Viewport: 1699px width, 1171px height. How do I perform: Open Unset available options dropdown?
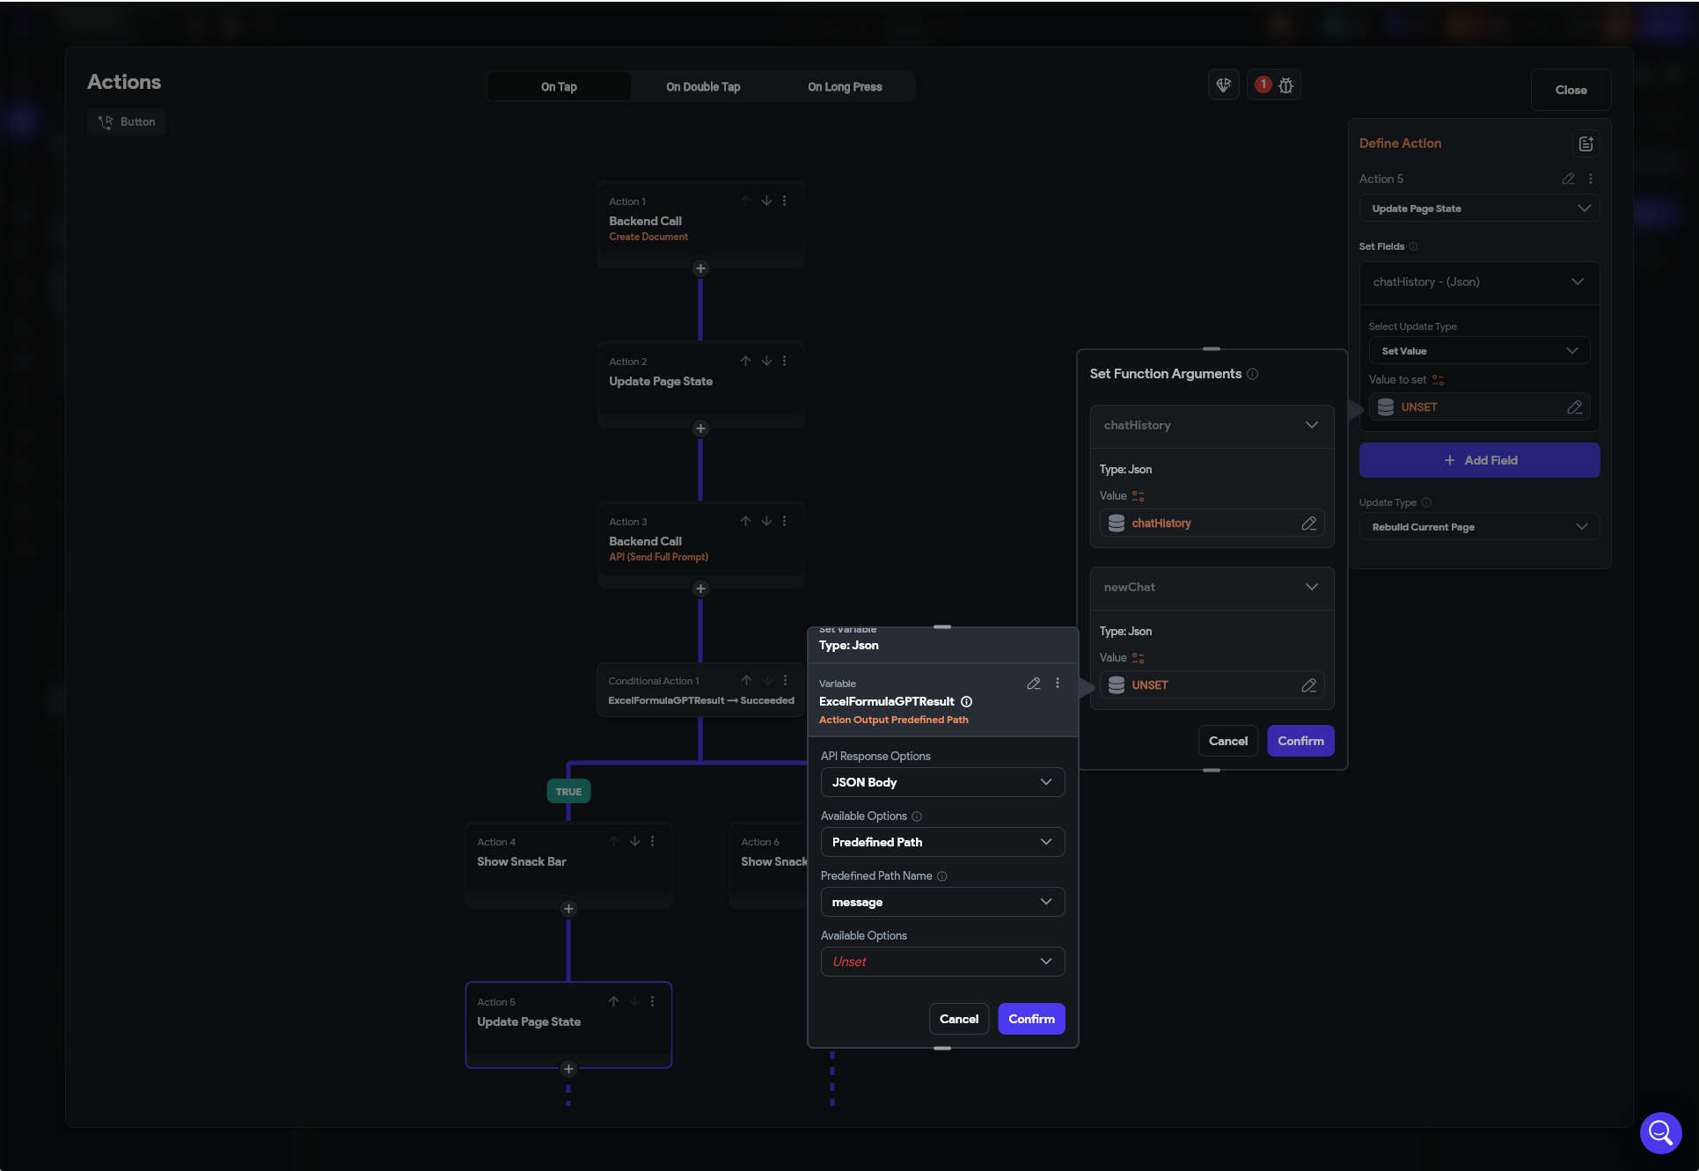[x=942, y=962]
